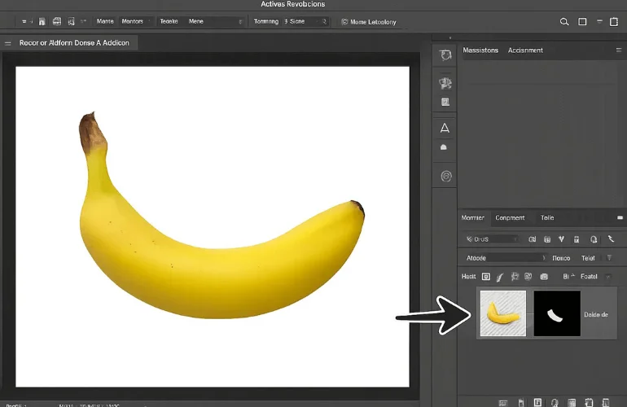
Task: Open the Montors dropdown in options bar
Action: pyautogui.click(x=136, y=21)
